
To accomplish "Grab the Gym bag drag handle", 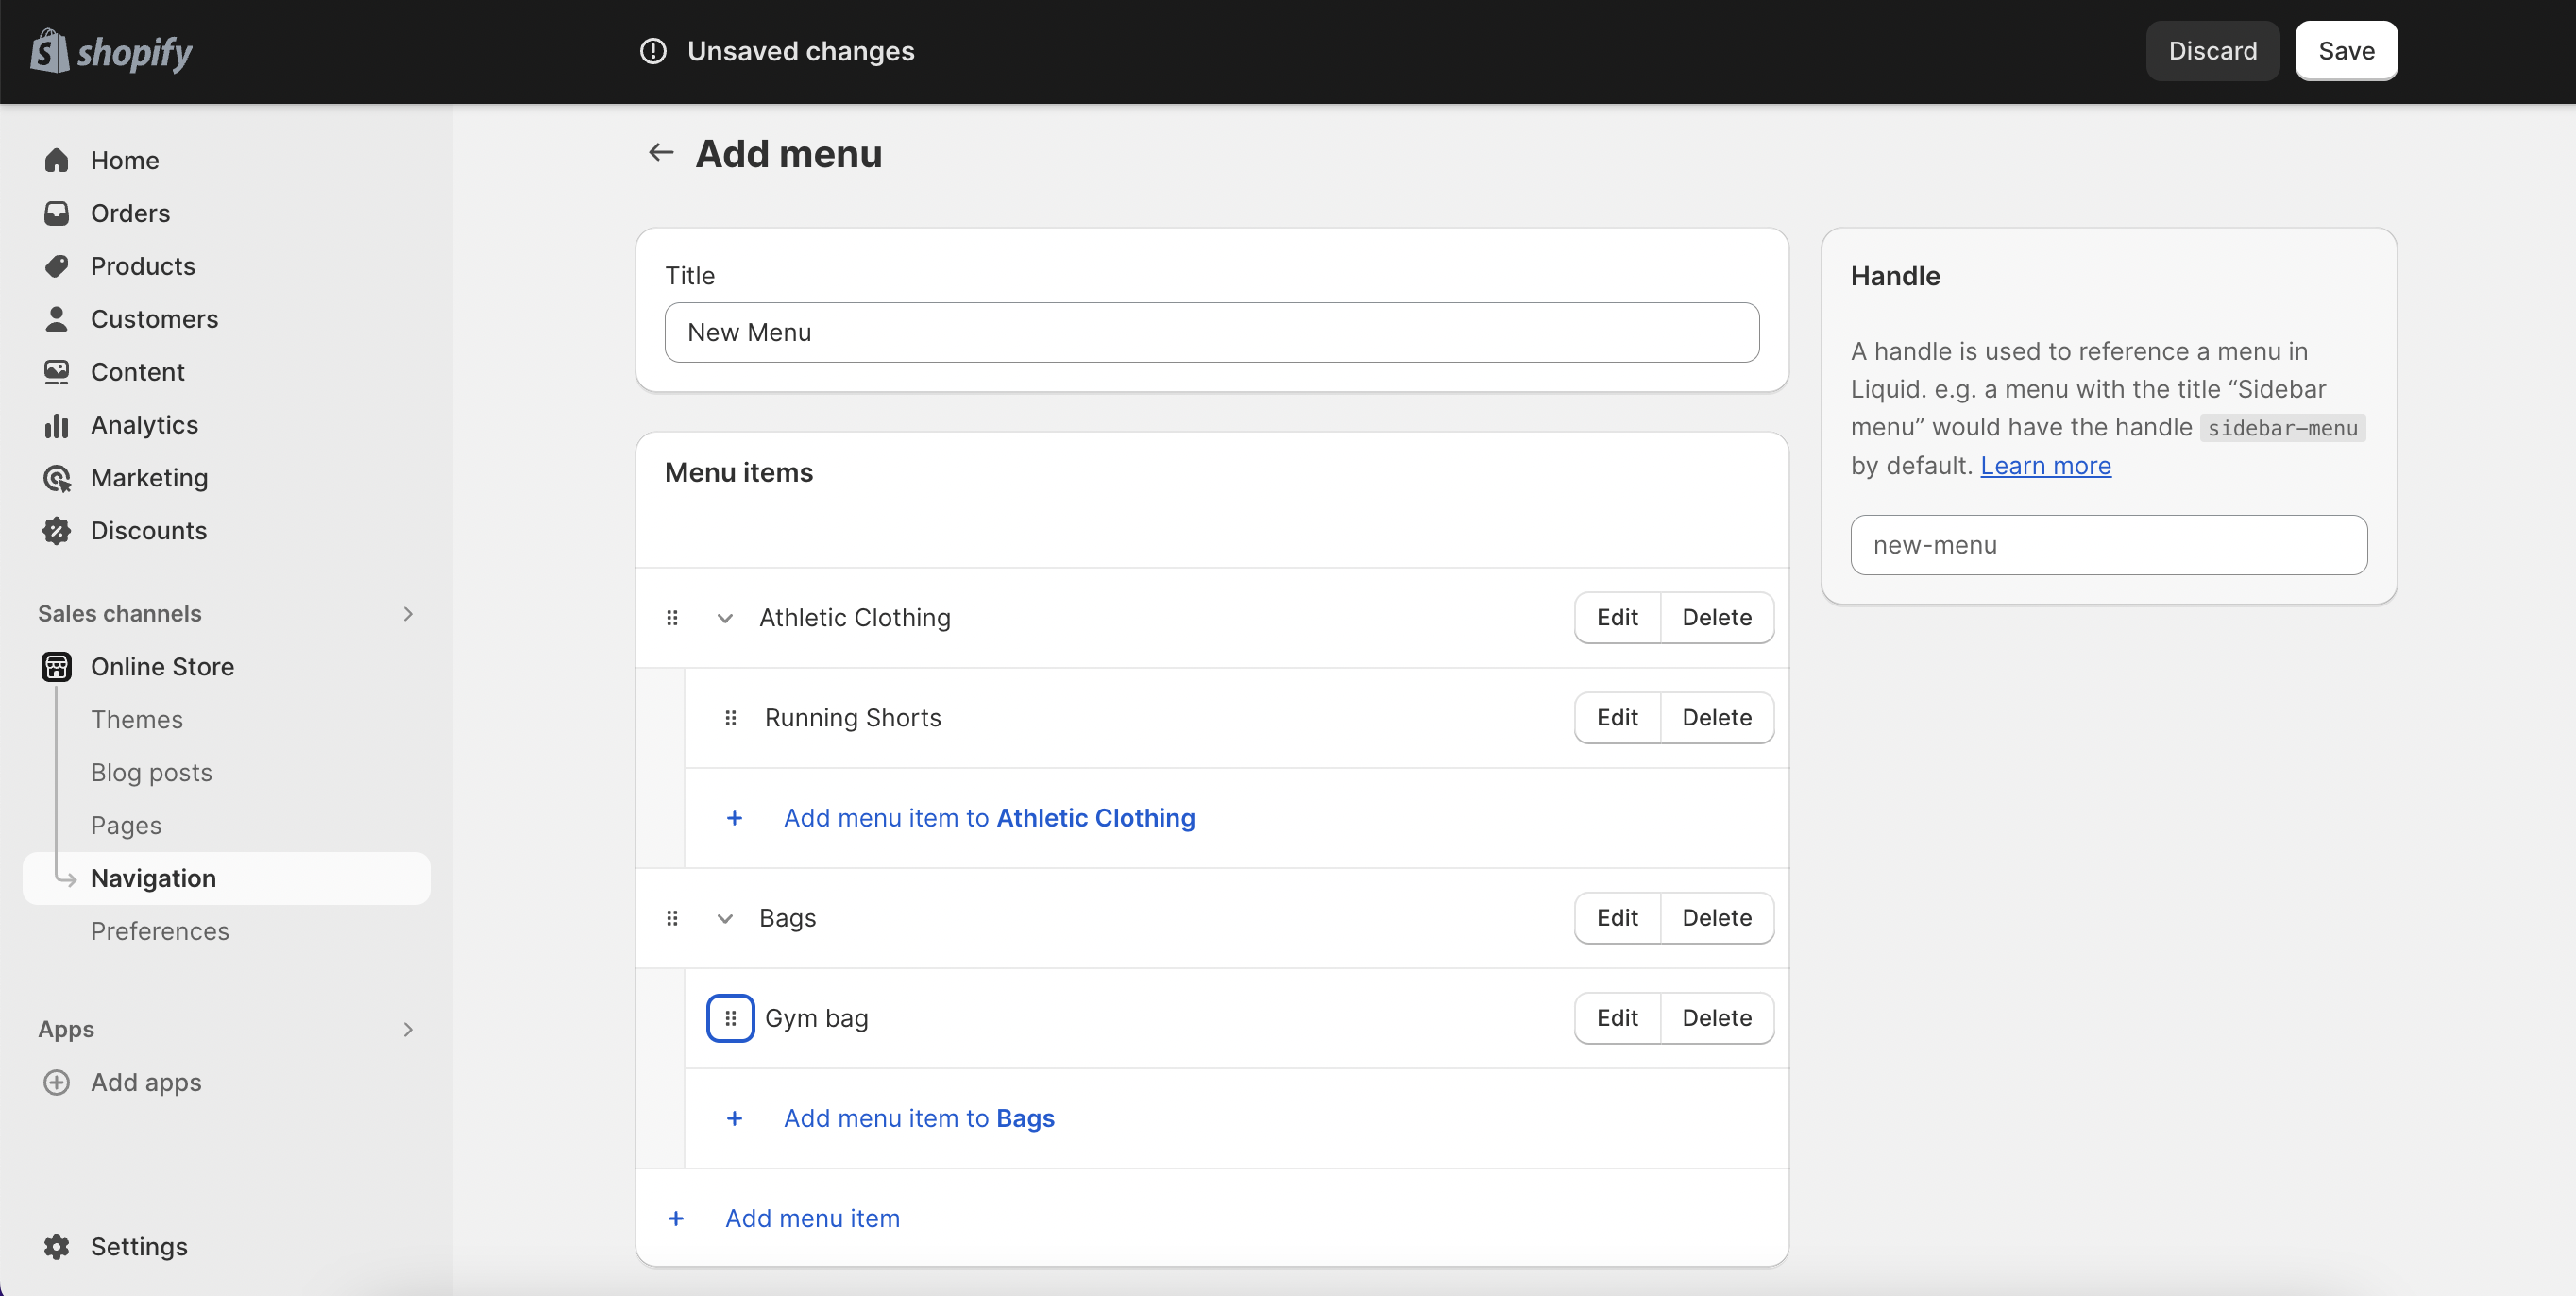I will coord(731,1017).
